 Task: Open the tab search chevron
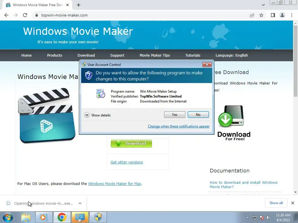click(x=263, y=5)
